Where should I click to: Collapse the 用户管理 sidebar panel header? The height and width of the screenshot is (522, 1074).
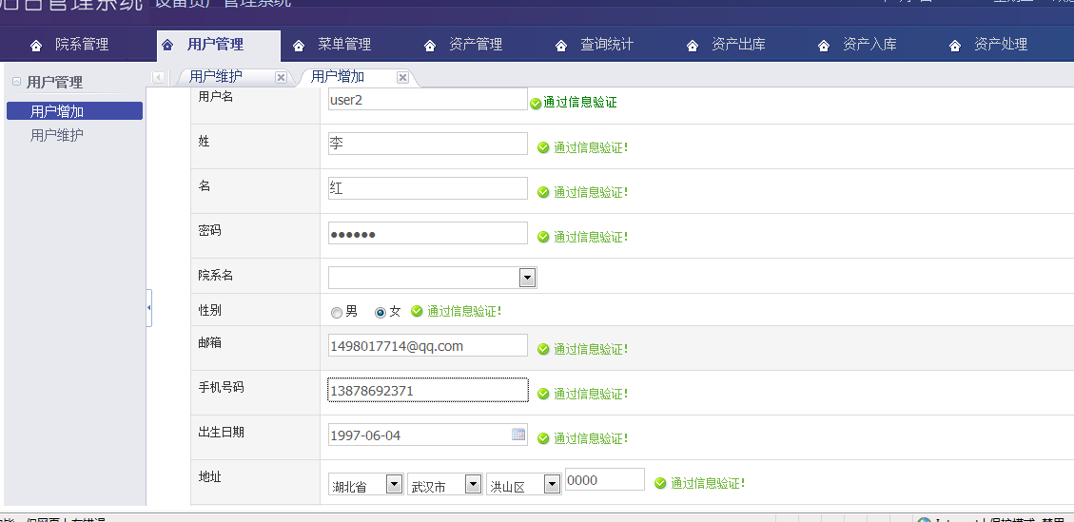coord(16,82)
